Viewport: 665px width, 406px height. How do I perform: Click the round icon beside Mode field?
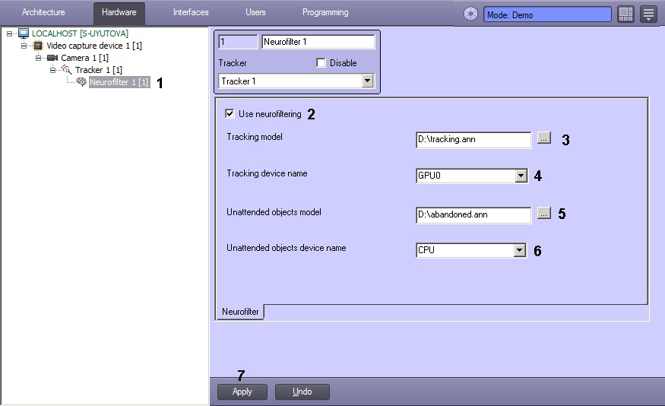(x=470, y=14)
